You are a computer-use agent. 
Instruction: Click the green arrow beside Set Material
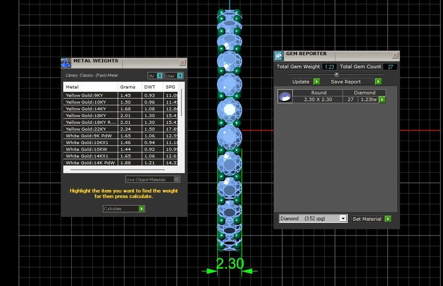point(388,219)
